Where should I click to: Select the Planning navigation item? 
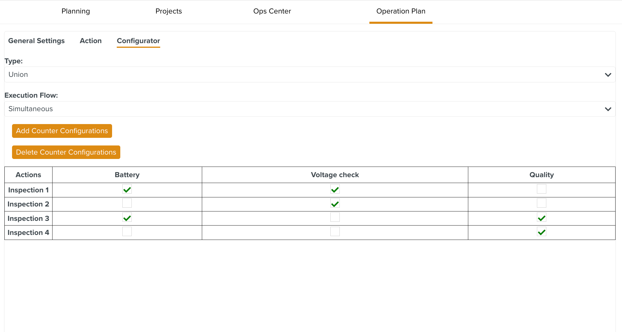tap(76, 11)
